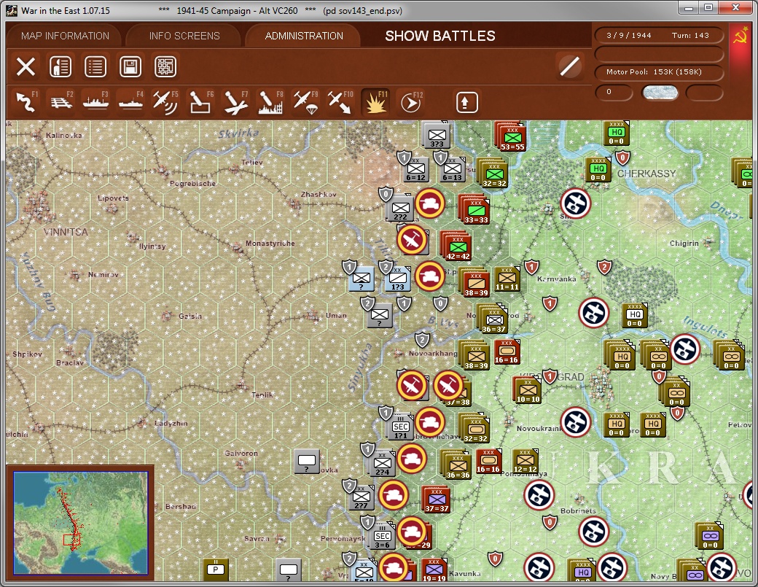Click the F12 end turn button
Screen dimensions: 758x587
tap(411, 102)
